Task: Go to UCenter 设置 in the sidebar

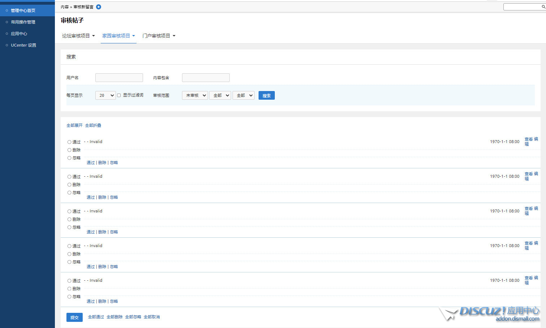Action: coord(23,45)
